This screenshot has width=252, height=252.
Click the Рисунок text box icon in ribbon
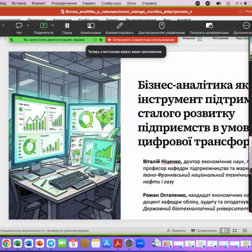[x=199, y=39]
